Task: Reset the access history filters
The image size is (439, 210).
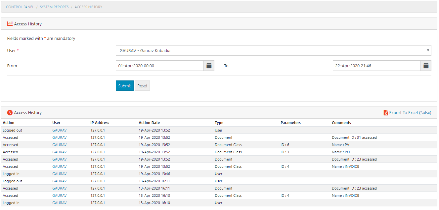Action: [142, 86]
